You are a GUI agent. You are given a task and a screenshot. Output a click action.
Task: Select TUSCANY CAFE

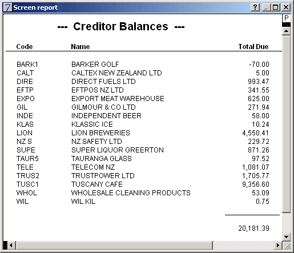tap(97, 184)
